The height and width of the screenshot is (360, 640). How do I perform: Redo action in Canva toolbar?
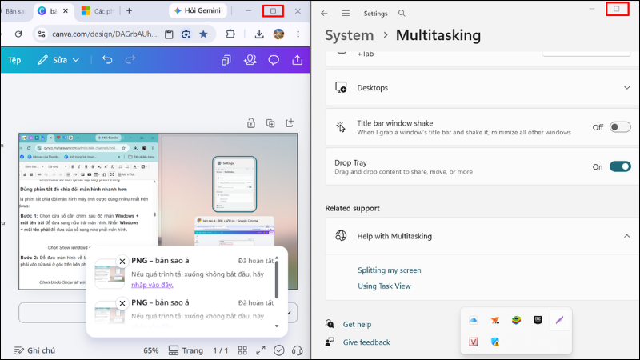130,60
